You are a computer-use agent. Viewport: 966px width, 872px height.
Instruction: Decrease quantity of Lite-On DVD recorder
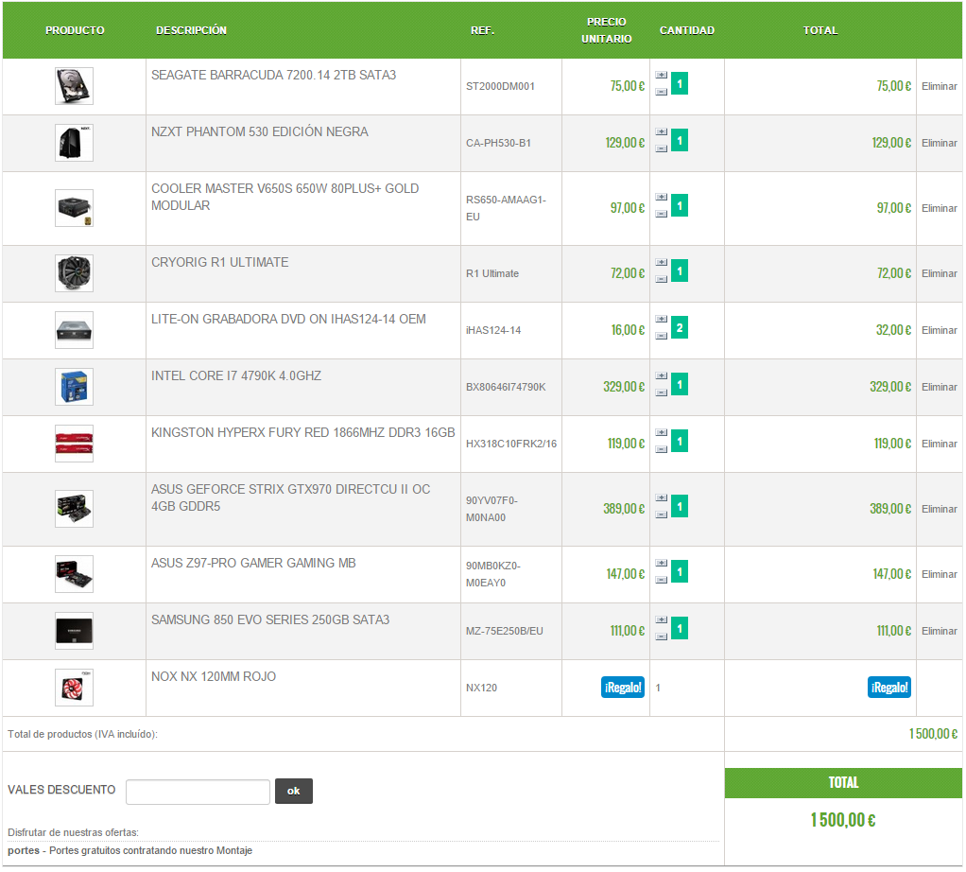pos(661,336)
